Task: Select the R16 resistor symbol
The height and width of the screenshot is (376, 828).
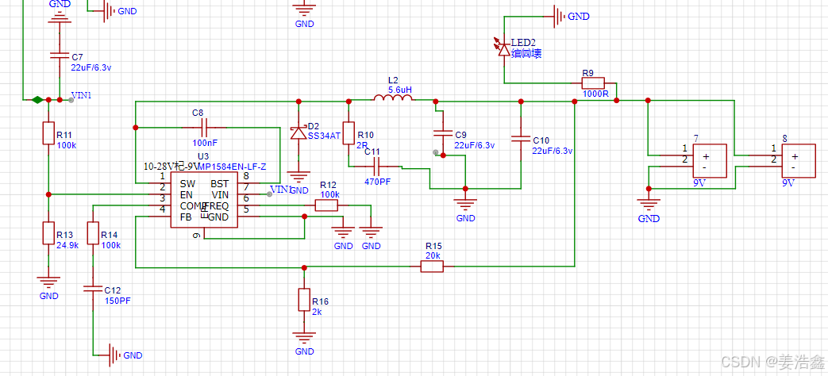Action: (x=303, y=299)
